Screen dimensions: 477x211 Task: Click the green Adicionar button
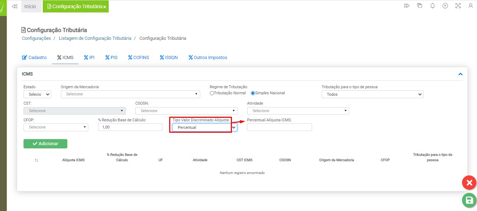pyautogui.click(x=45, y=144)
